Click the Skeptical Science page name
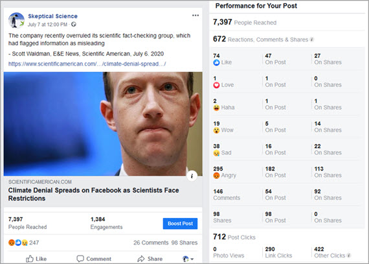The image size is (369, 264). 52,16
